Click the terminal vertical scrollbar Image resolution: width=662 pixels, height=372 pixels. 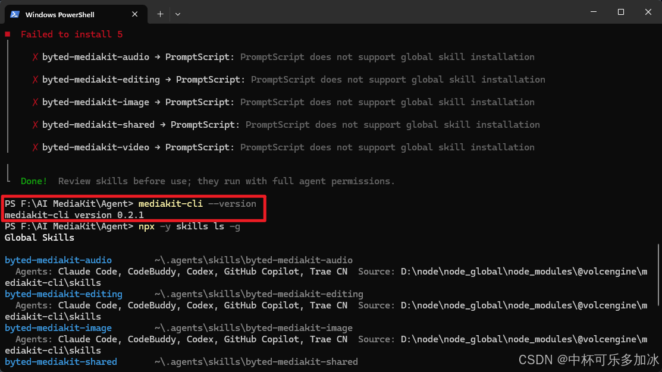point(658,275)
